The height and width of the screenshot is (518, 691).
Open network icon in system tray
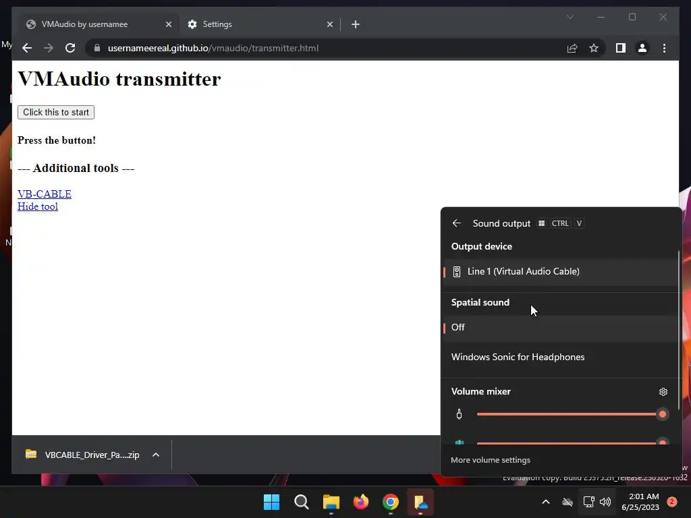pyautogui.click(x=588, y=502)
